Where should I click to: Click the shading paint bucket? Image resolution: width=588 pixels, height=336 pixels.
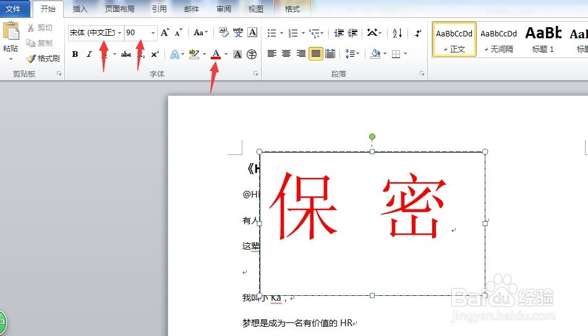click(x=375, y=54)
